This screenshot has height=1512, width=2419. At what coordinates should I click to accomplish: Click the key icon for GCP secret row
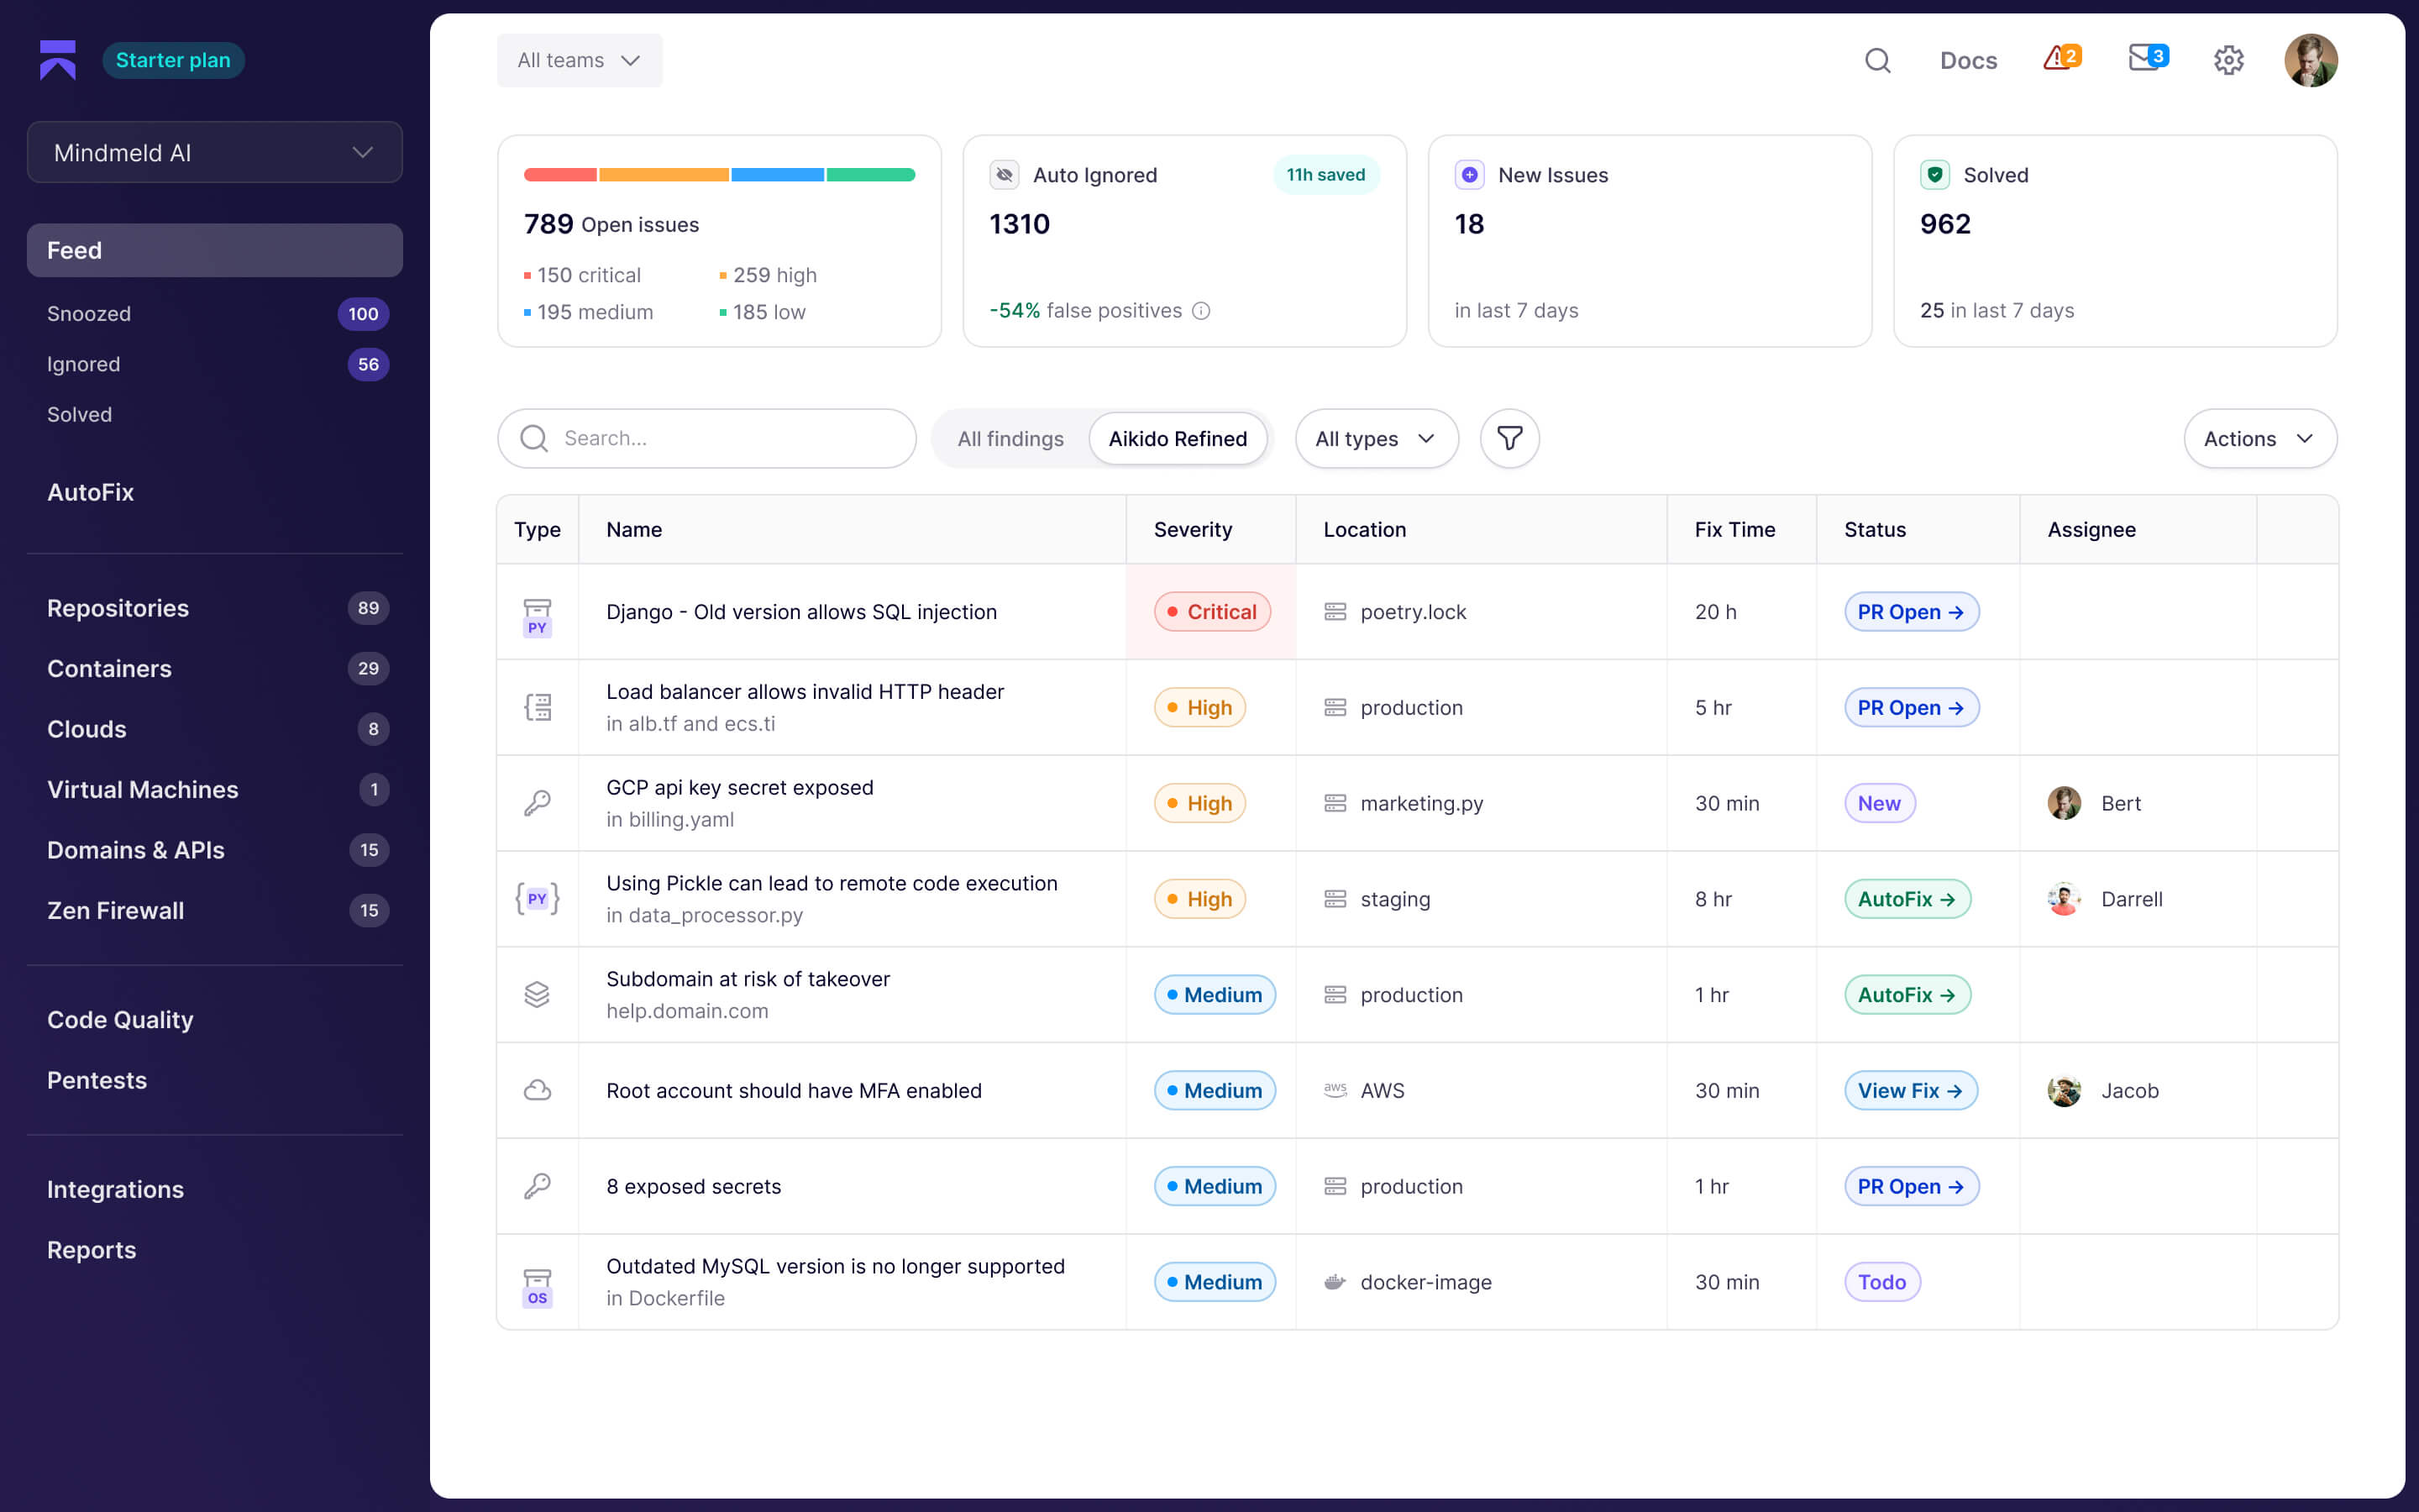(x=537, y=803)
